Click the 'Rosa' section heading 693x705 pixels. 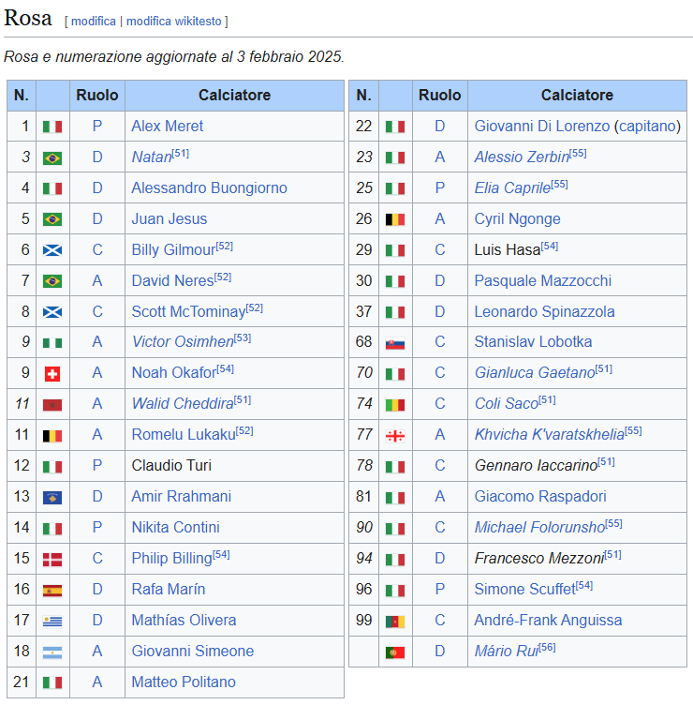click(28, 18)
